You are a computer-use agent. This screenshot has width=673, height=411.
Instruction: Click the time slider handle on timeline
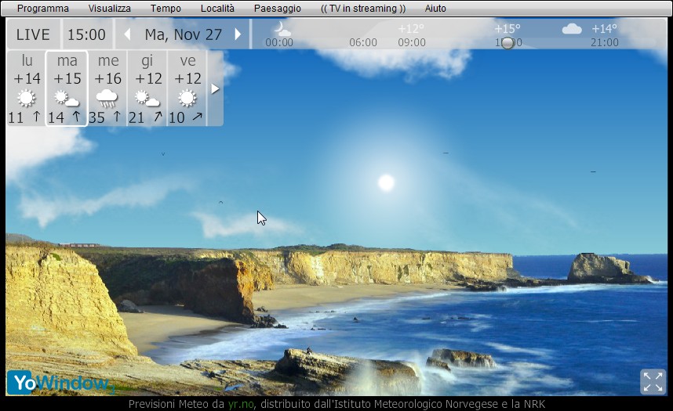tap(507, 43)
